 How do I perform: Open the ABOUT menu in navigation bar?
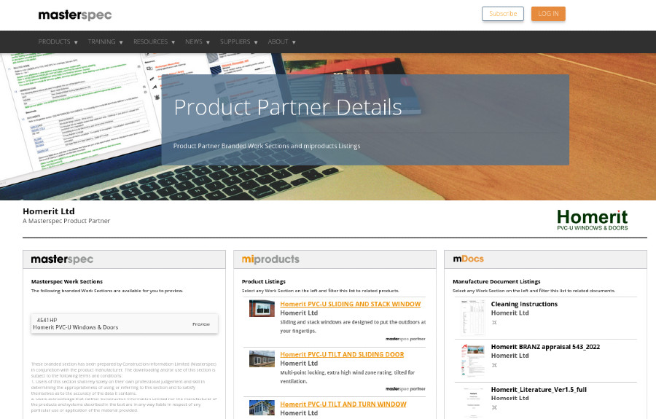(281, 42)
